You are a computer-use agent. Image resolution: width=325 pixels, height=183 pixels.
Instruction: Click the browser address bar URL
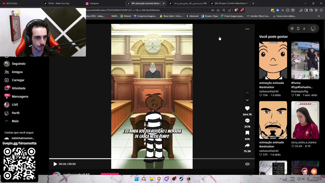click(123, 10)
